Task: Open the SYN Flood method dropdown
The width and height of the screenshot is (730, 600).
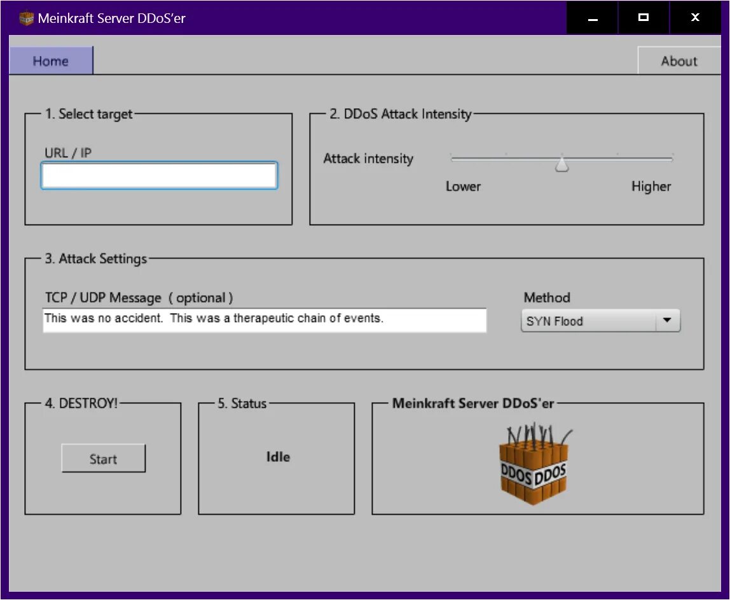Action: coord(600,321)
